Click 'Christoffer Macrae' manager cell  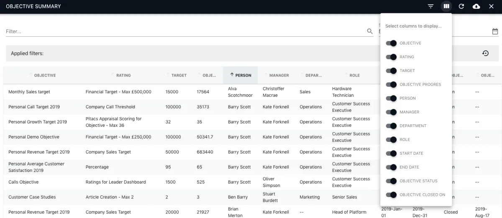click(274, 92)
